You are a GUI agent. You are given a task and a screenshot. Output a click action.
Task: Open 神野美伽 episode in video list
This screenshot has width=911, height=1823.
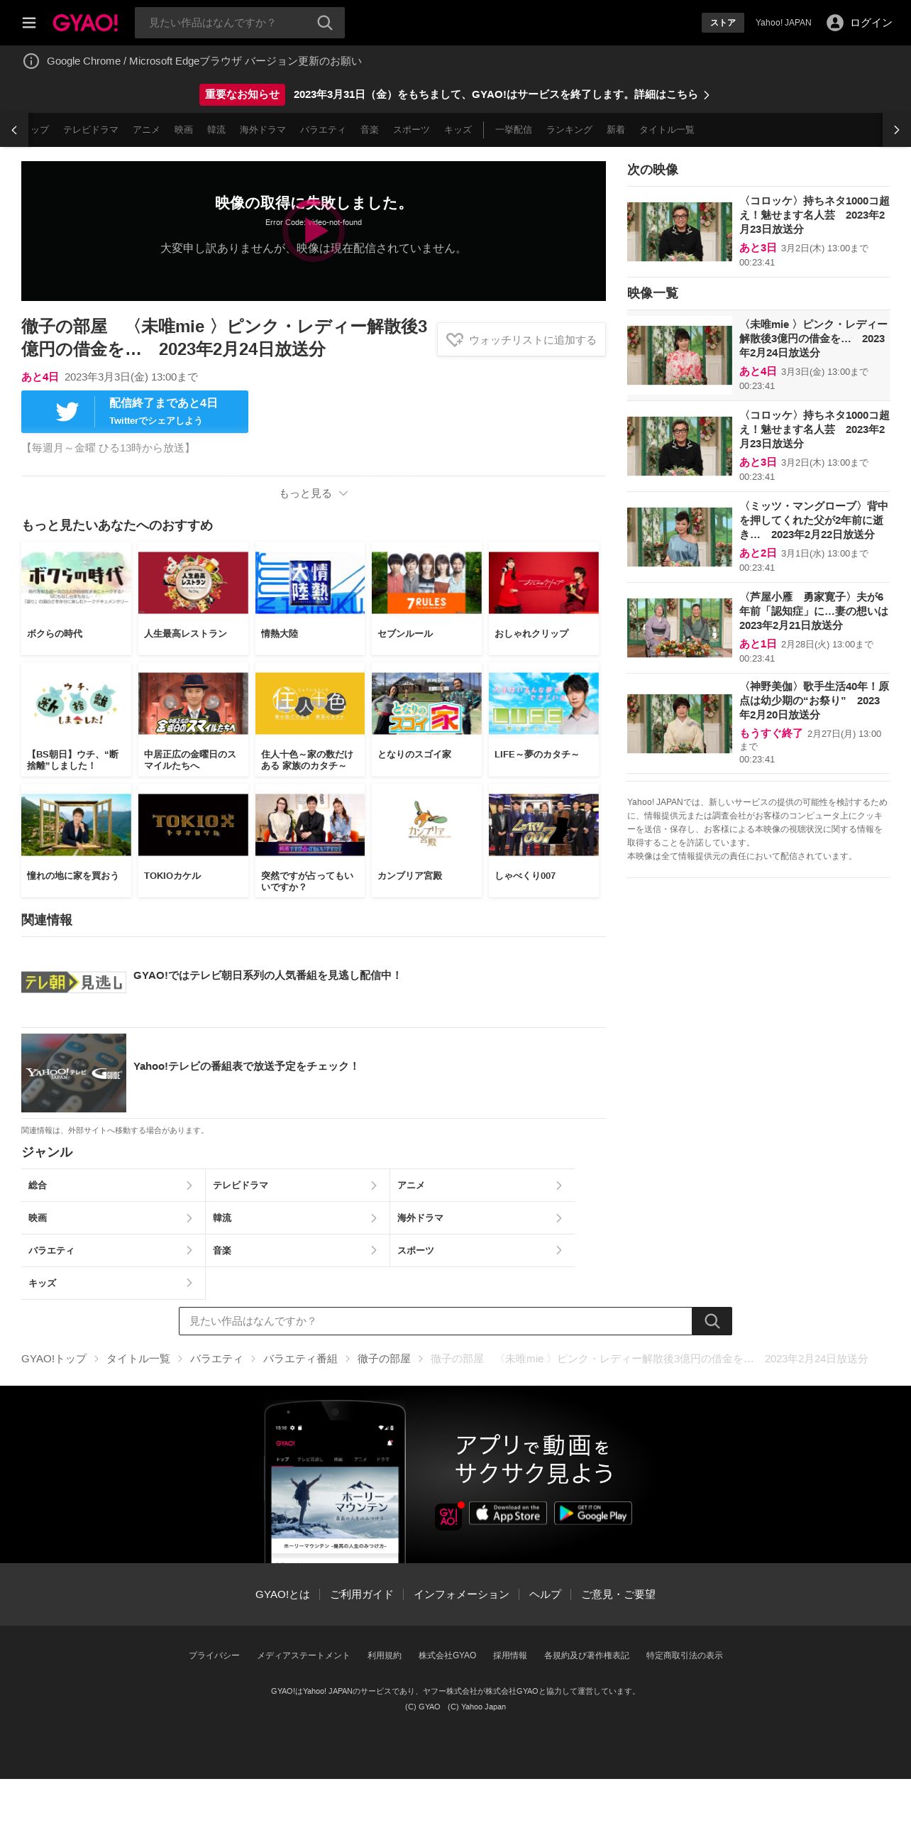(758, 724)
